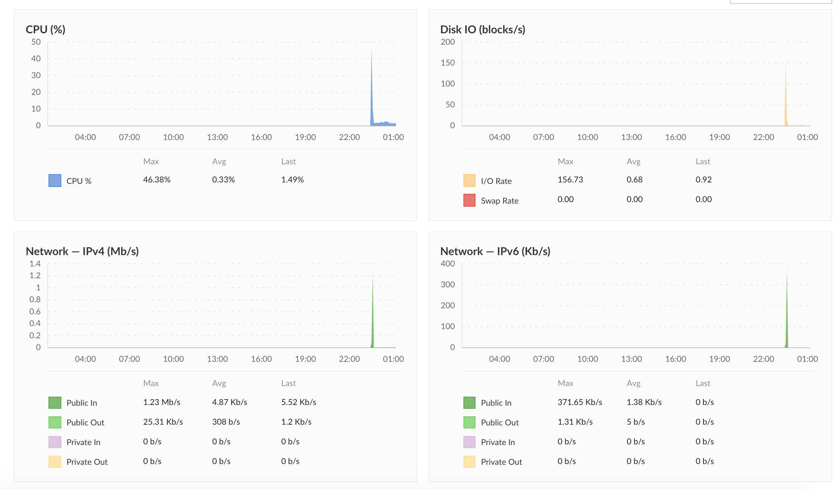Open the time range dropdown at top right
The image size is (839, 489).
coord(780,2)
